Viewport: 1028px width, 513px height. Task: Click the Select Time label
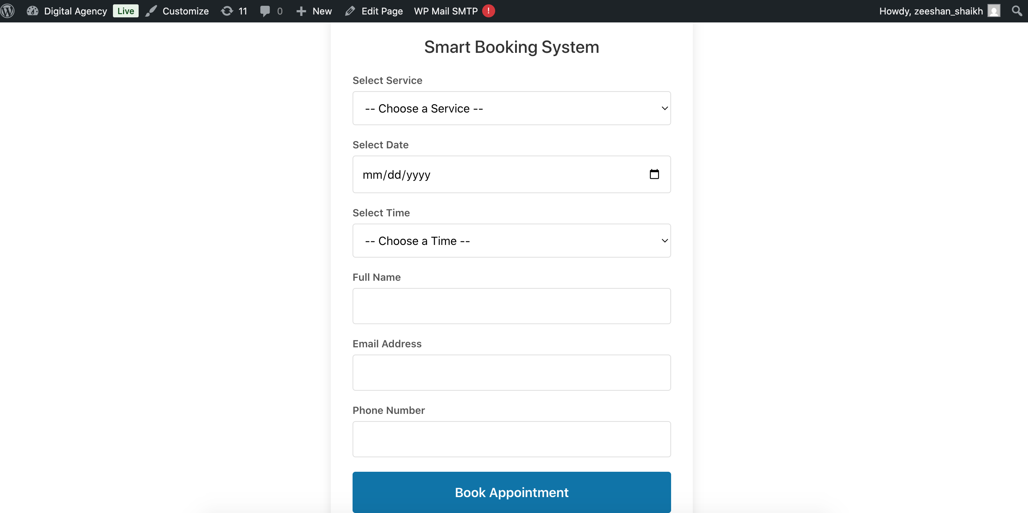(381, 213)
